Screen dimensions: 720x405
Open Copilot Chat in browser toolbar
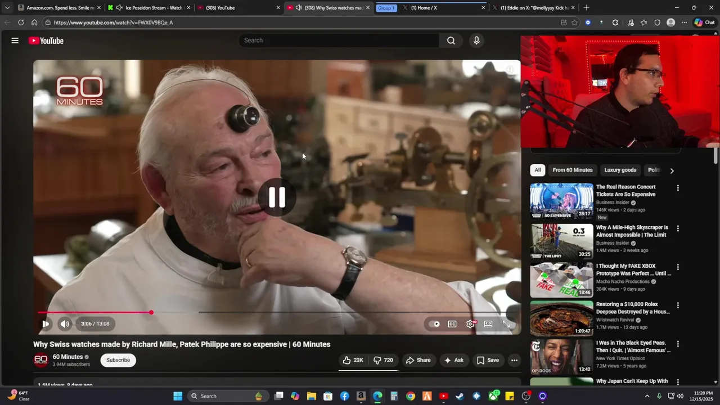coord(705,22)
